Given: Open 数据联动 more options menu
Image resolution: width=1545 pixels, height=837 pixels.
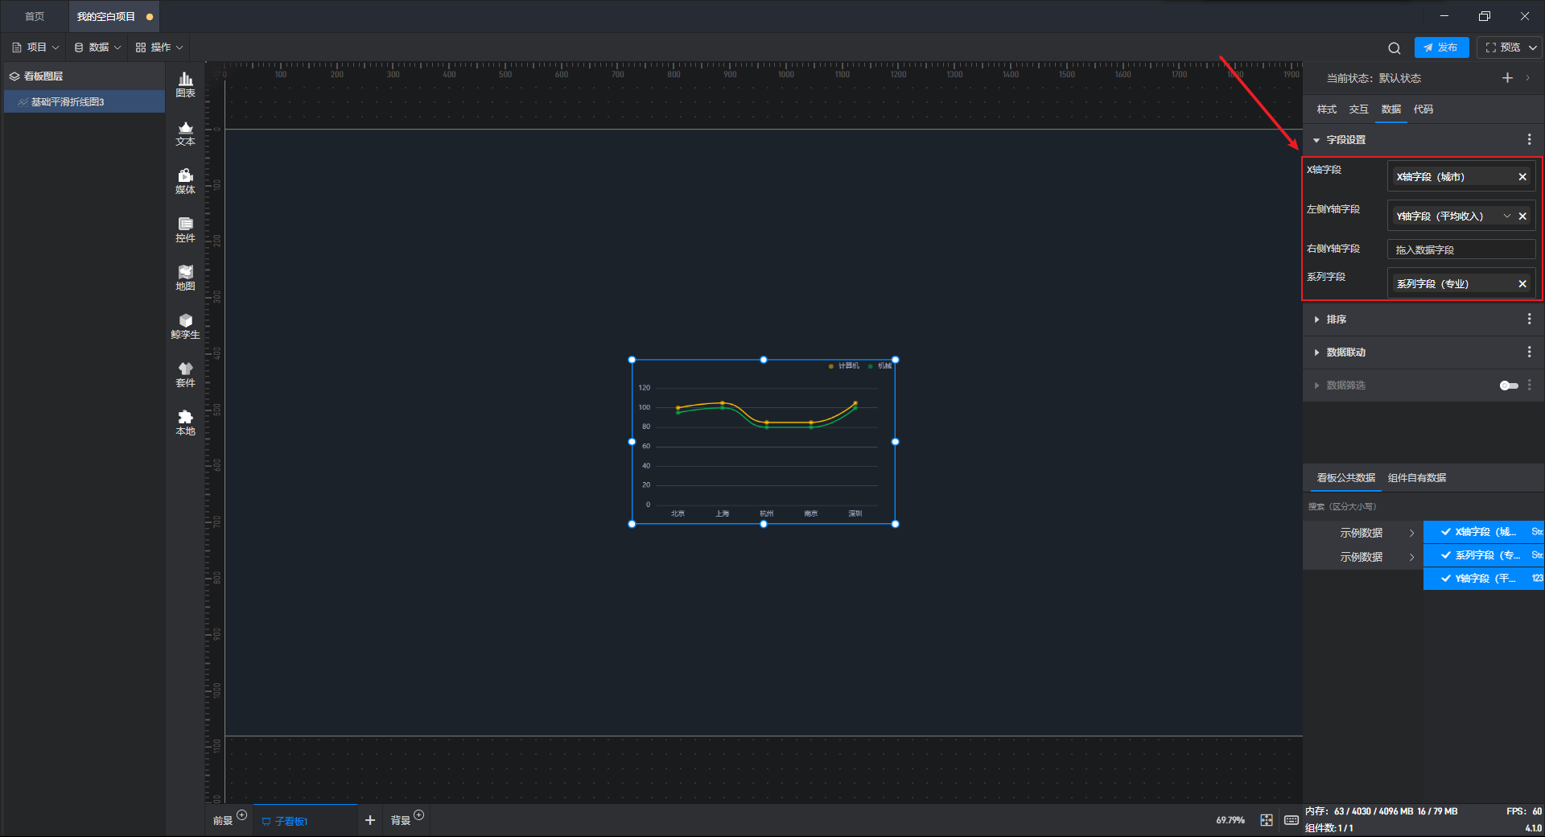Looking at the screenshot, I should pos(1529,353).
